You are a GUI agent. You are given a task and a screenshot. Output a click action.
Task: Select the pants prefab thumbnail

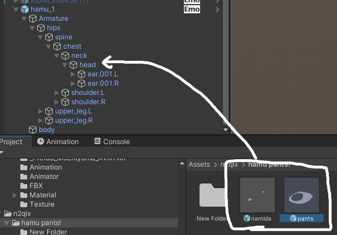coord(302,195)
